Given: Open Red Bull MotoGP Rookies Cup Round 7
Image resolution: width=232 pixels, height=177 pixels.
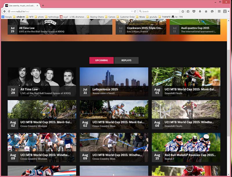Looking at the screenshot, I should [186, 147].
